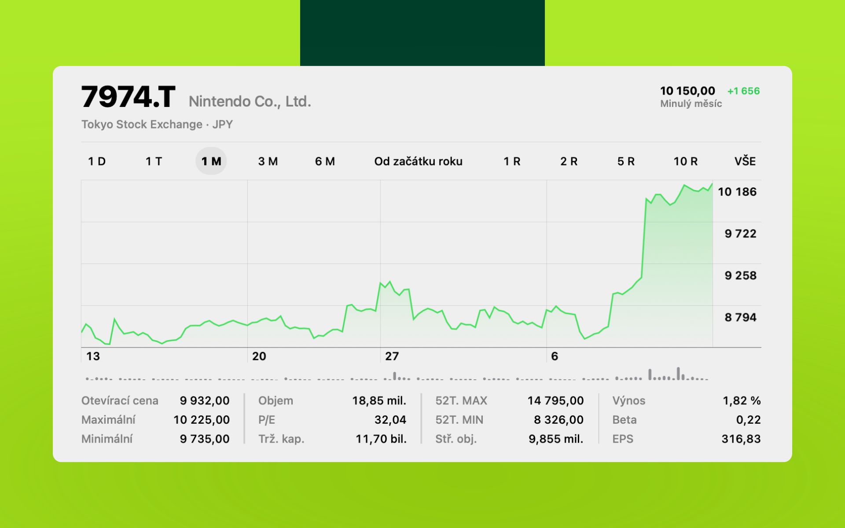
Task: Click the date 20 axis marker
Action: 259,356
